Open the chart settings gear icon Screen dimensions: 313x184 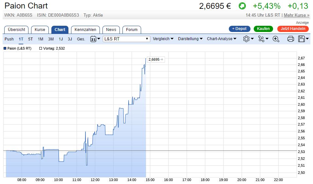coord(246,39)
